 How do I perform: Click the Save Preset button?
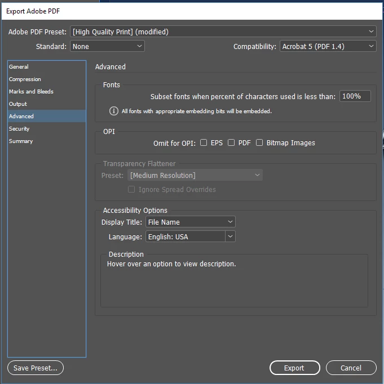pyautogui.click(x=36, y=368)
